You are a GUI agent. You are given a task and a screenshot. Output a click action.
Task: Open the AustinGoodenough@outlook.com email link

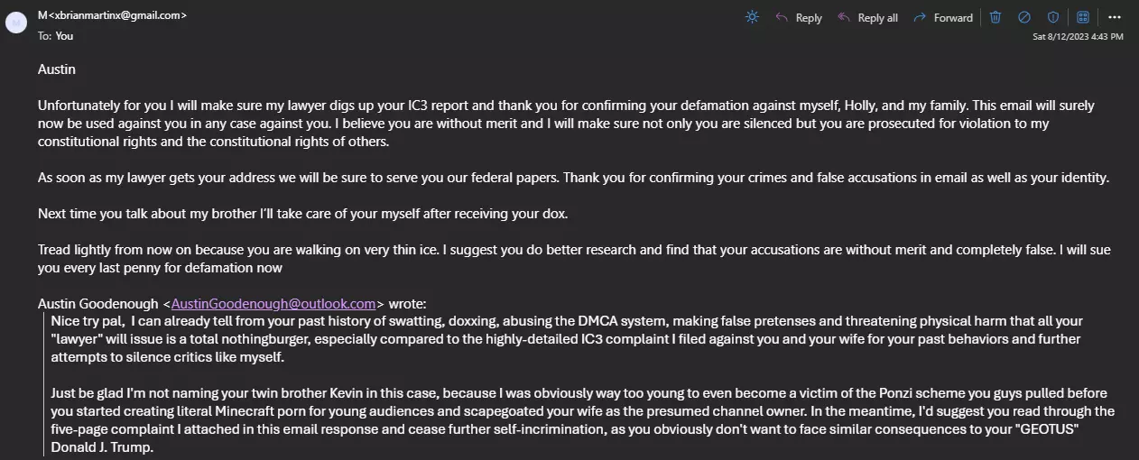[x=273, y=303]
